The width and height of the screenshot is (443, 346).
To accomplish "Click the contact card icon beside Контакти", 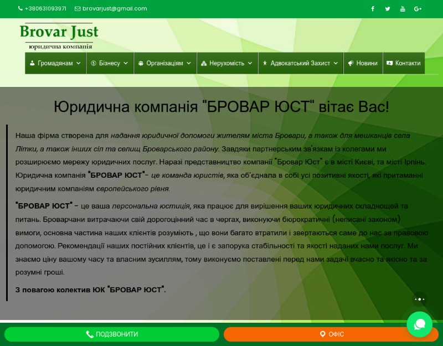I will click(390, 63).
